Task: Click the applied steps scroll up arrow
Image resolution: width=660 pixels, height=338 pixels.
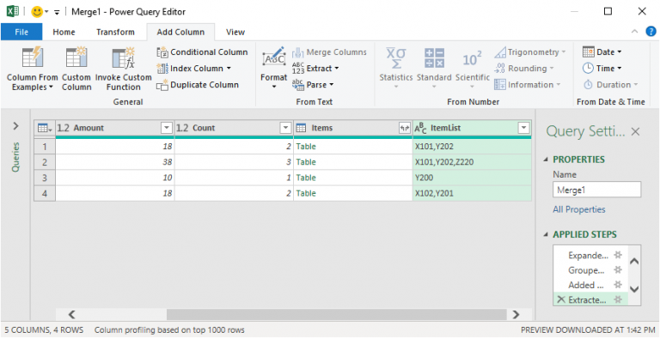Action: coord(634,261)
